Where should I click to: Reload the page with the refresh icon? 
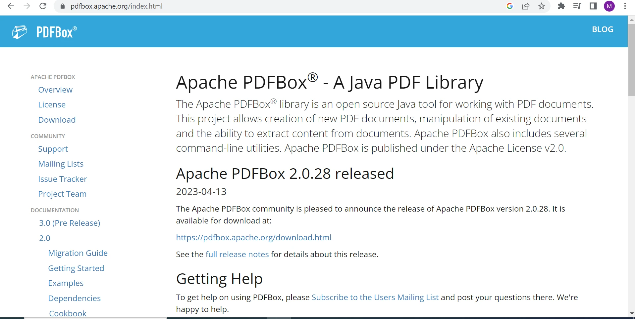click(x=43, y=6)
